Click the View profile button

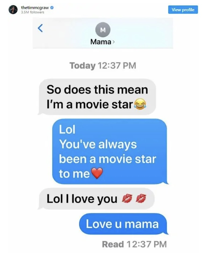pyautogui.click(x=183, y=10)
